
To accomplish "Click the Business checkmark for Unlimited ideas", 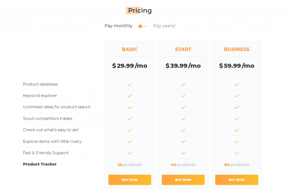I will pos(236,107).
